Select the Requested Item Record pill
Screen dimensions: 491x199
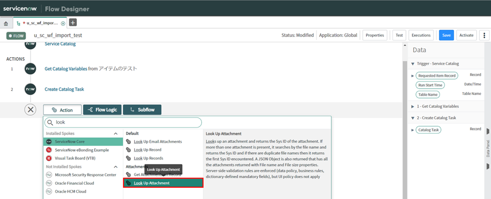pyautogui.click(x=436, y=76)
